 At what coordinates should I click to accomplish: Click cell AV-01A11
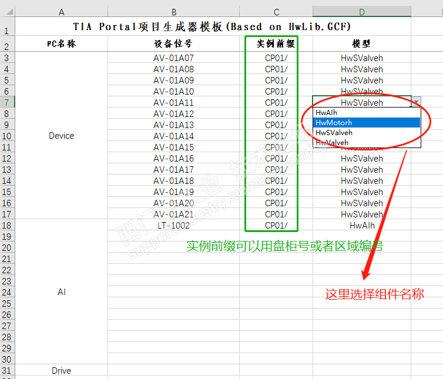[x=173, y=102]
